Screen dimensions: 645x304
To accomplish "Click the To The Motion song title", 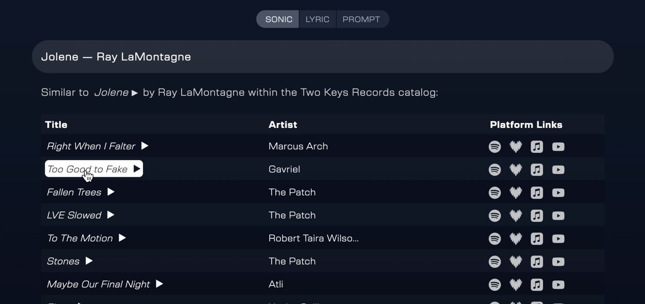I will click(80, 238).
